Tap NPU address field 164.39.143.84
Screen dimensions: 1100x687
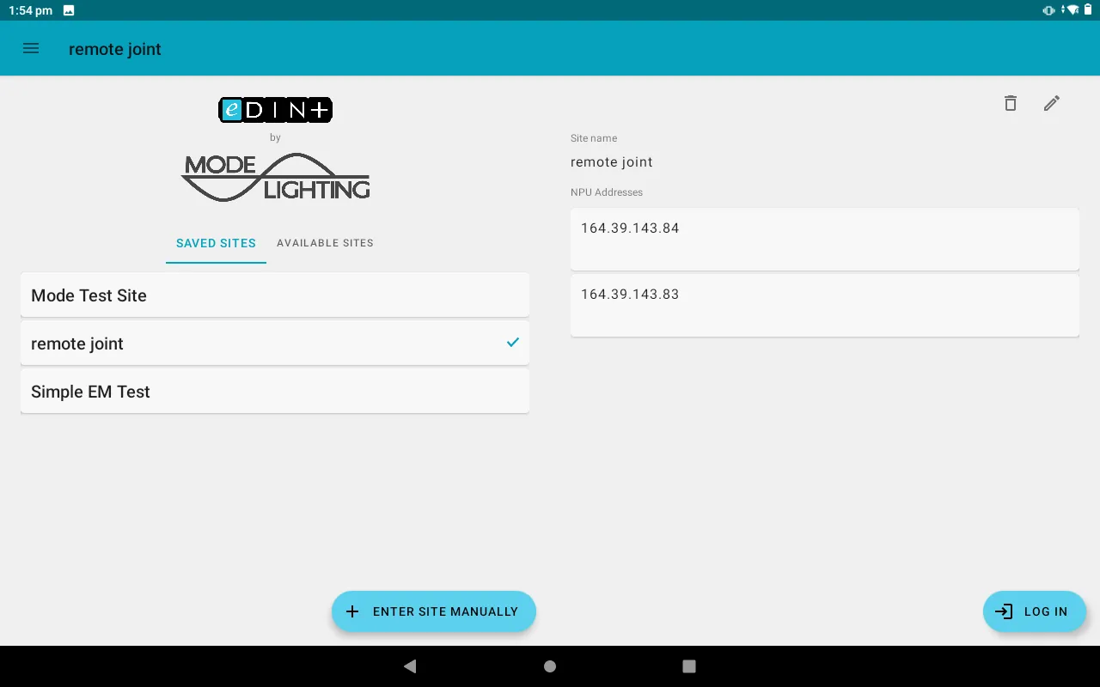click(825, 239)
